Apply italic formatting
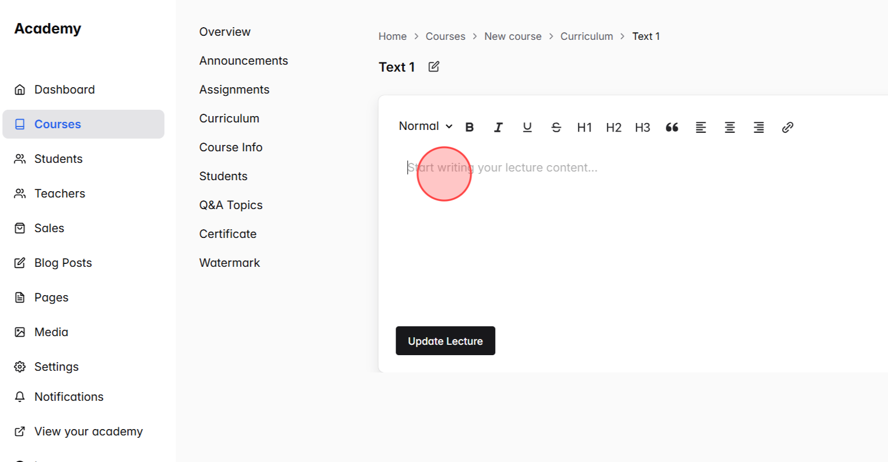The width and height of the screenshot is (888, 462). 498,127
